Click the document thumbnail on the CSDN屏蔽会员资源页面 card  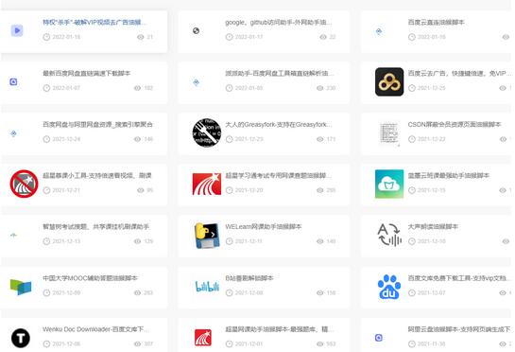(x=389, y=133)
